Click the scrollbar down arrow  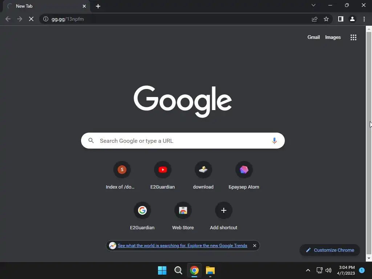click(x=369, y=258)
